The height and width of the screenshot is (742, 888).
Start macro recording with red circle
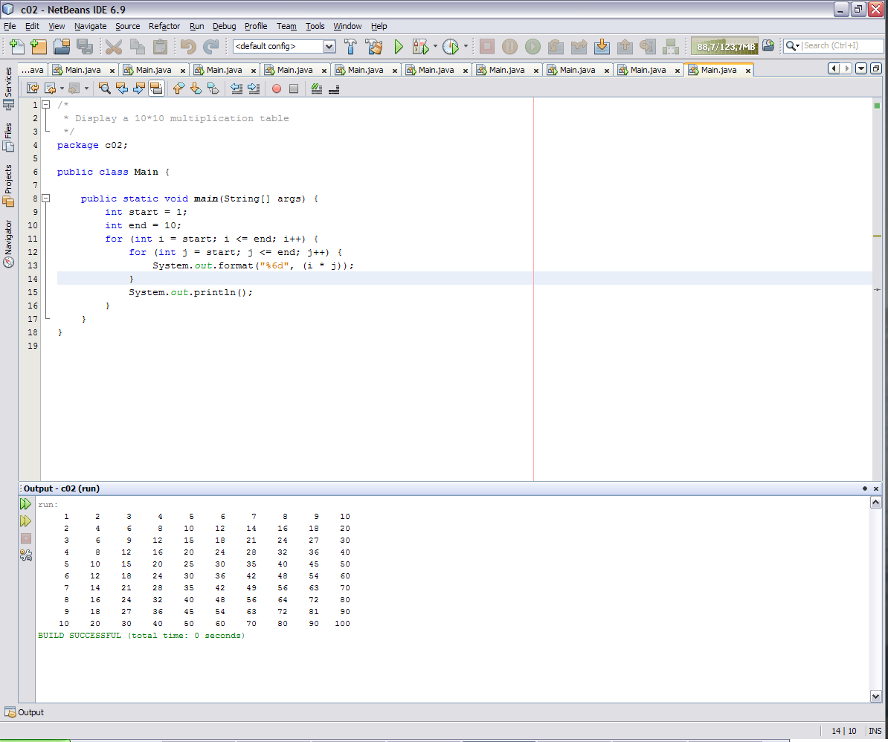click(x=277, y=88)
